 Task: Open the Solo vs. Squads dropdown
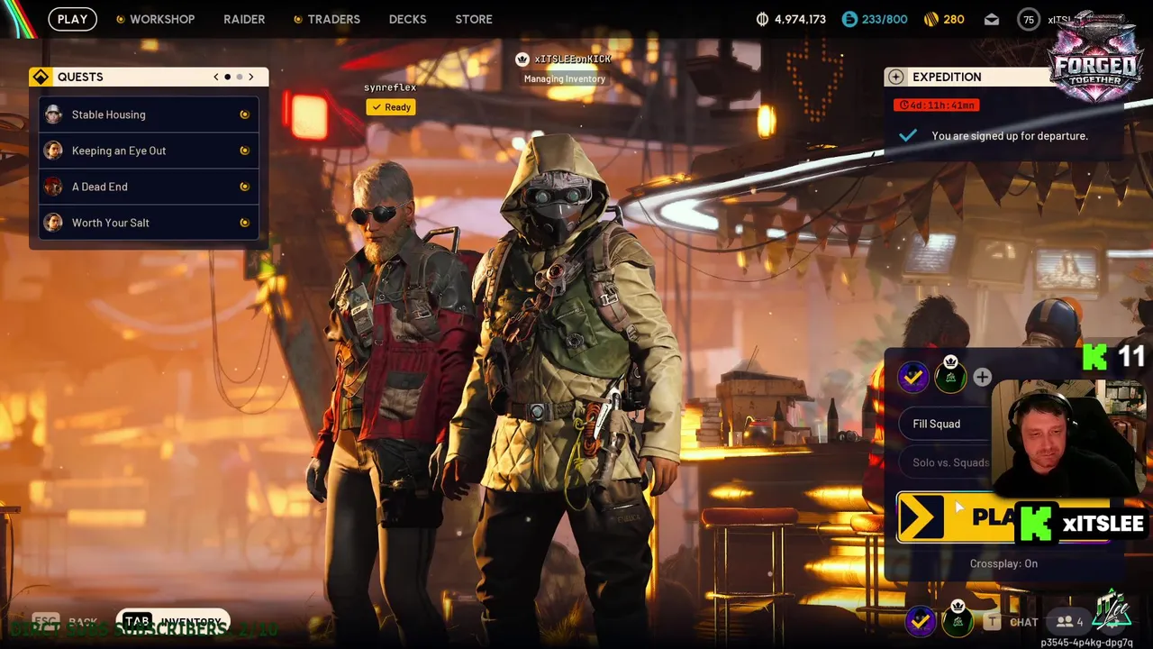pyautogui.click(x=946, y=462)
